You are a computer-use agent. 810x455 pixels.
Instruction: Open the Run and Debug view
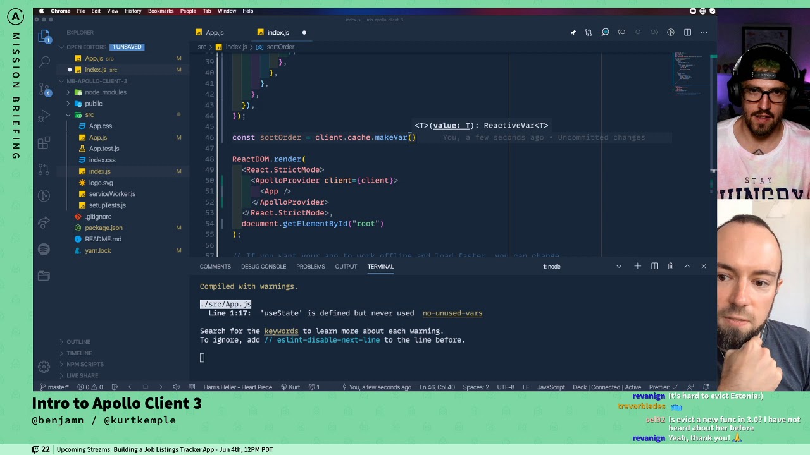coord(44,116)
